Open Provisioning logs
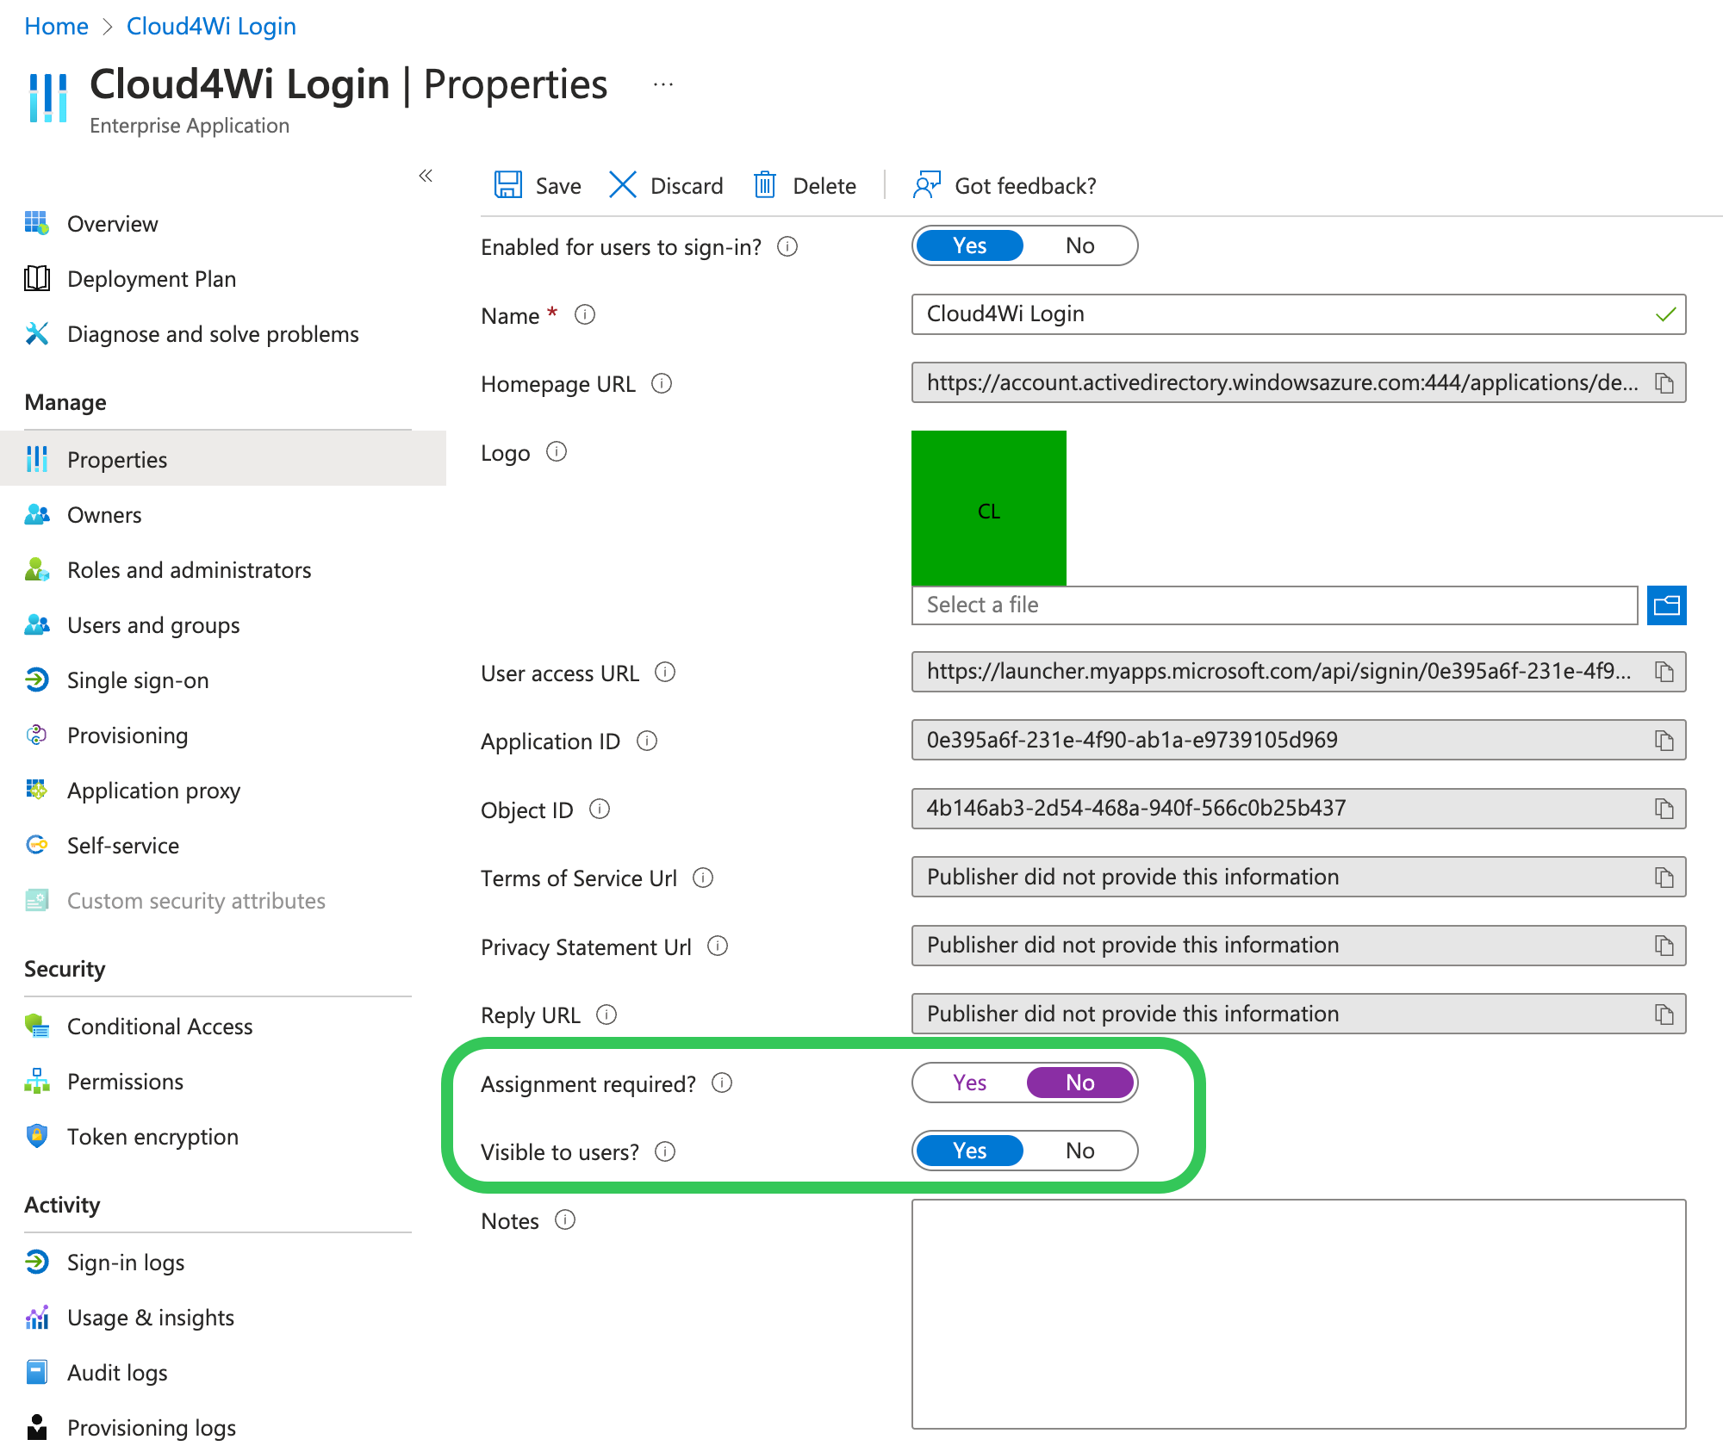Image resolution: width=1723 pixels, height=1452 pixels. click(x=222, y=1428)
